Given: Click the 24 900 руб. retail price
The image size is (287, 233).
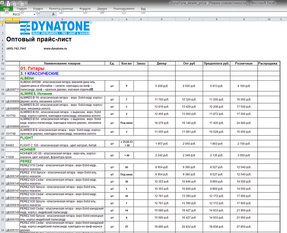Looking at the screenshot, I should [x=244, y=123].
